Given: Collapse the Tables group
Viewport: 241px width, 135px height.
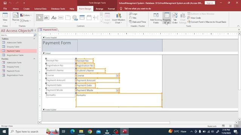Looking at the screenshot, I should pyautogui.click(x=34, y=39).
